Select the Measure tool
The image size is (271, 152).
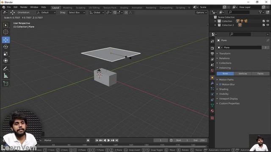[x=6, y=76]
